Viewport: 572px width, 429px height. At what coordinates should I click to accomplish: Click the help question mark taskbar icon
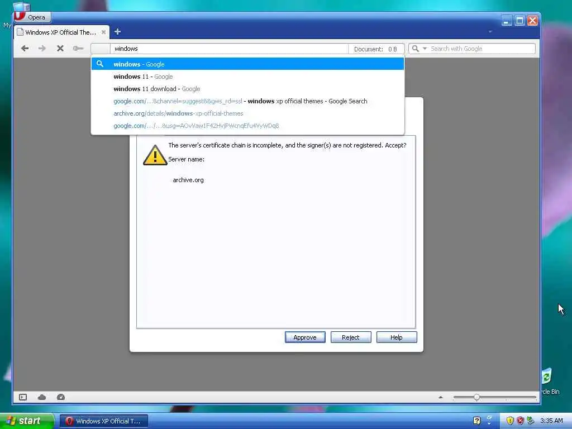coord(476,421)
